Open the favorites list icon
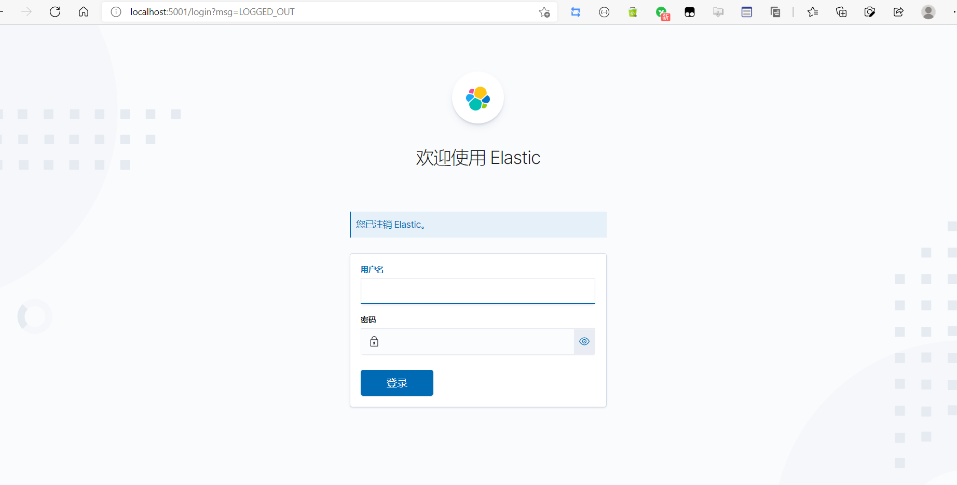 click(x=813, y=12)
